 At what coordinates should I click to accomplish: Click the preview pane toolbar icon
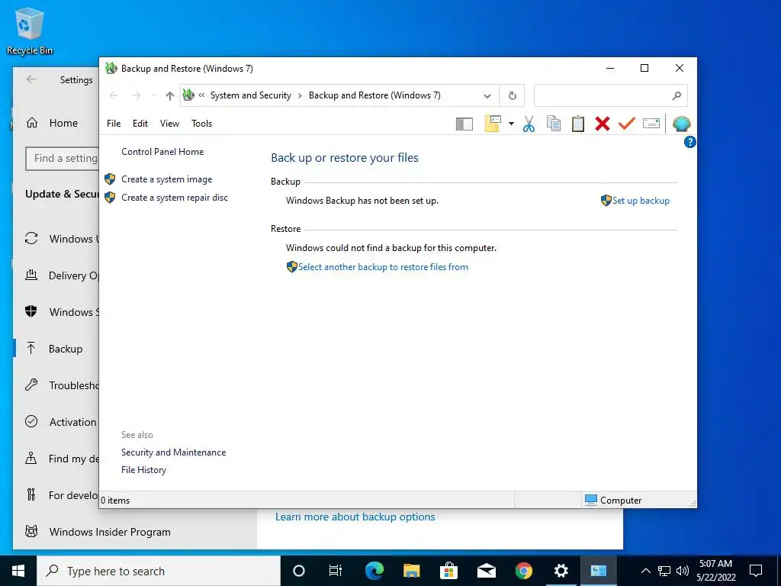click(464, 124)
